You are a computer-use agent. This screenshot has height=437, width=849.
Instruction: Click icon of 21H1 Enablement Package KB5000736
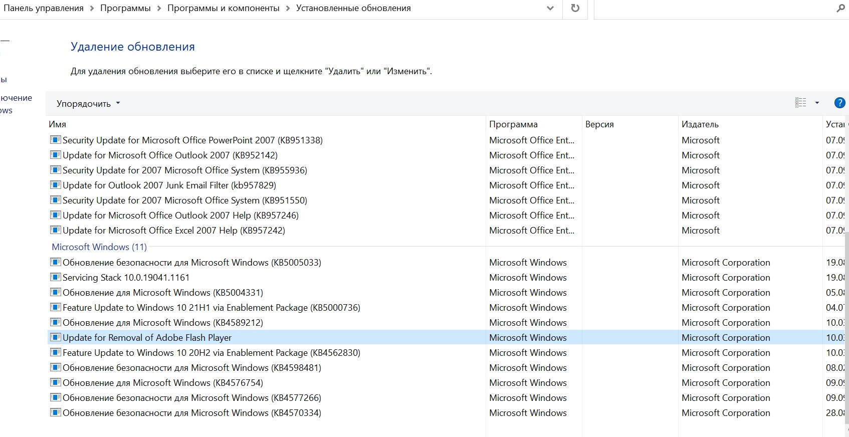pos(56,307)
